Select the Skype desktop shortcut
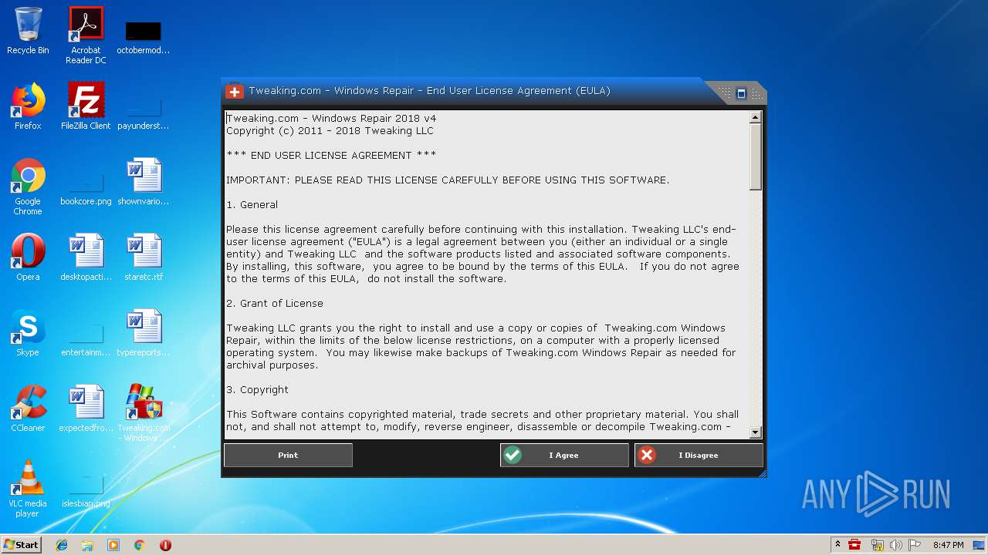Image resolution: width=988 pixels, height=555 pixels. (28, 333)
